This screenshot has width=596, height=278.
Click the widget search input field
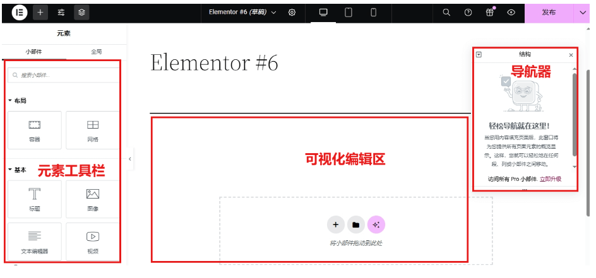(x=64, y=75)
